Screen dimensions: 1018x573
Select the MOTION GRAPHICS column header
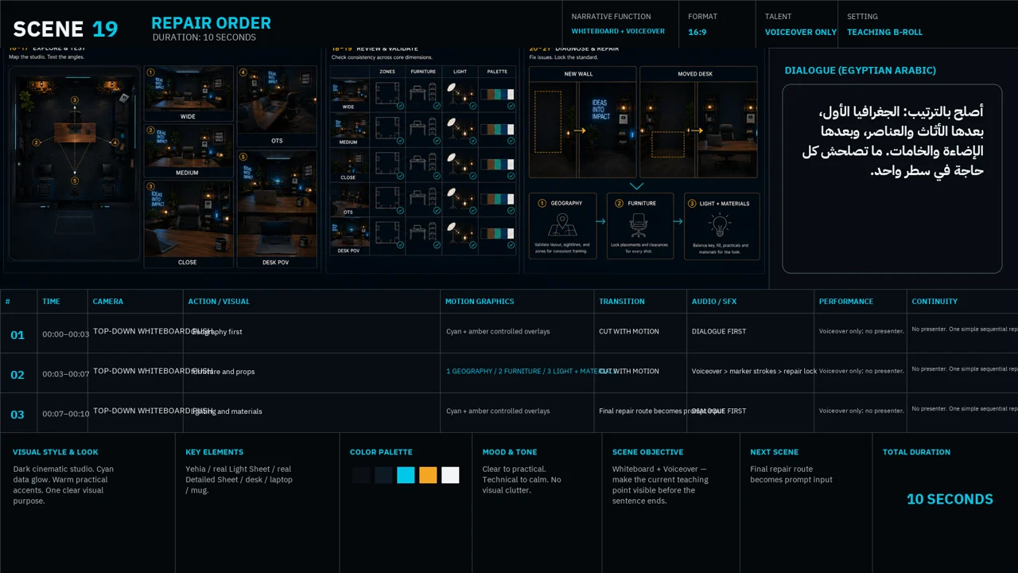(x=480, y=302)
